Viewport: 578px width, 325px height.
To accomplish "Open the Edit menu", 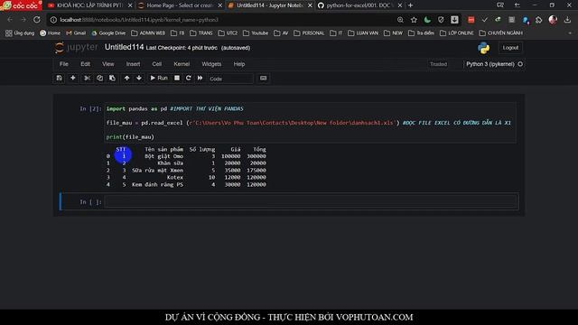I will (85, 64).
